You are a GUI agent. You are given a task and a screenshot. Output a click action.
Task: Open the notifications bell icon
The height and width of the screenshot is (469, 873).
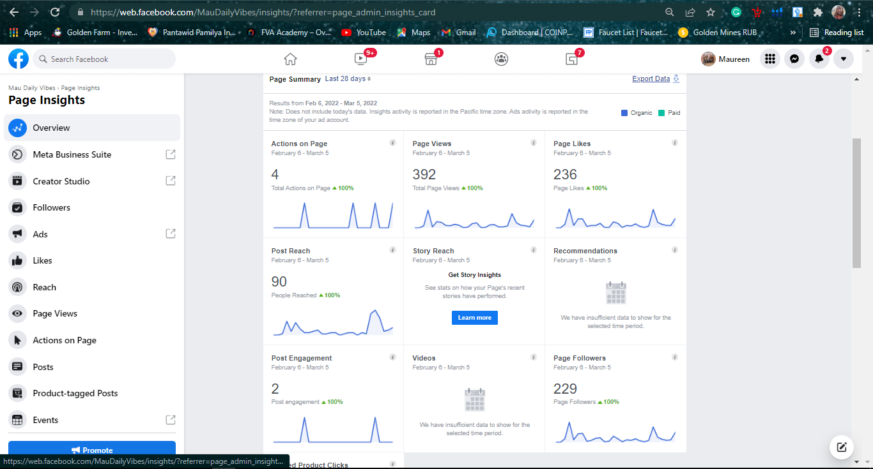pyautogui.click(x=819, y=59)
